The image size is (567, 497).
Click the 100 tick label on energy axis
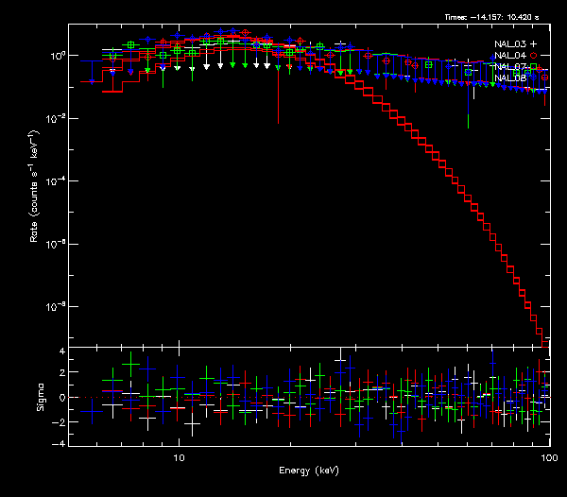click(549, 455)
